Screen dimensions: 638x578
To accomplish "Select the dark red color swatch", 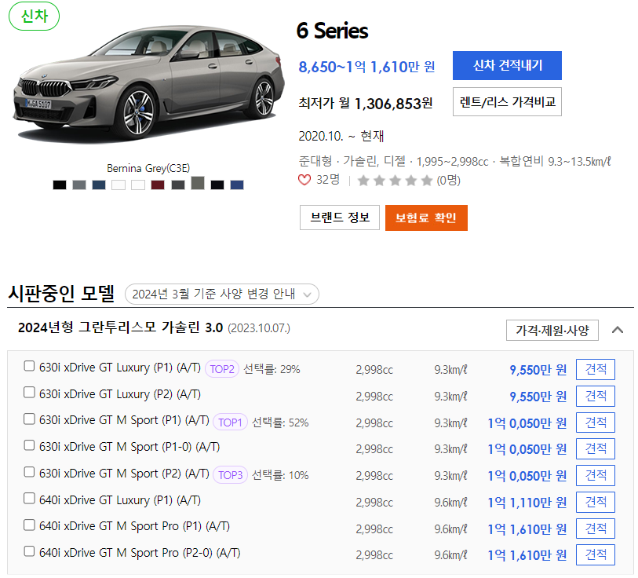I will (x=158, y=185).
